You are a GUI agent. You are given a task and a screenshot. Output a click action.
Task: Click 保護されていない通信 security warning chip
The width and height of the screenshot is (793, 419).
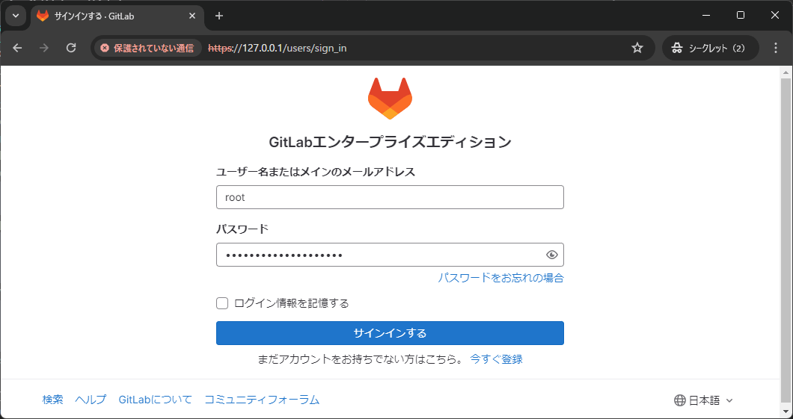coord(147,48)
